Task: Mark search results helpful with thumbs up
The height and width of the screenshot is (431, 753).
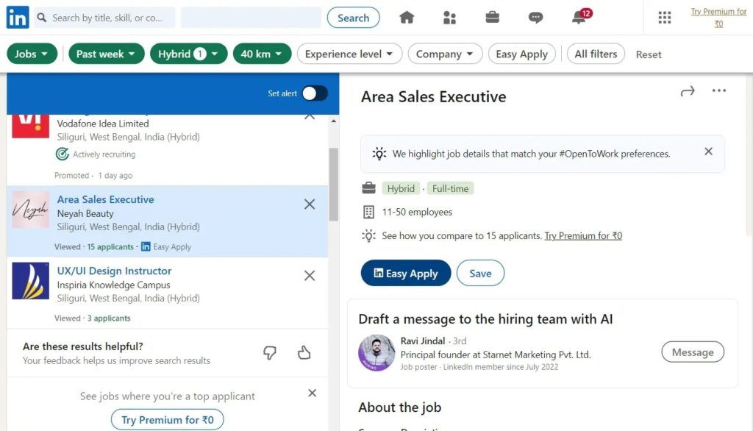Action: (304, 352)
